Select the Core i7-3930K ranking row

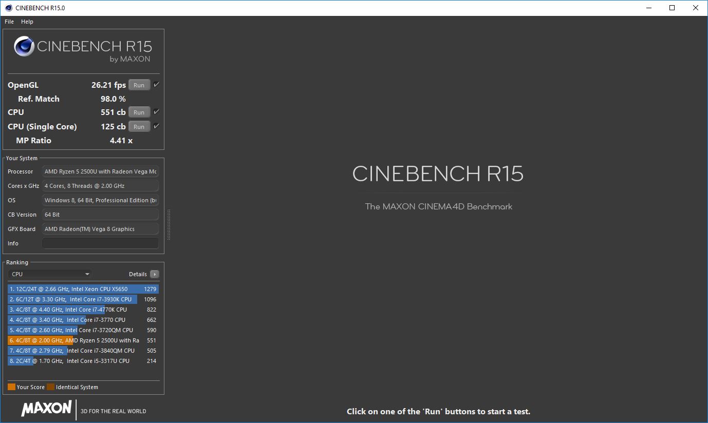[x=83, y=299]
